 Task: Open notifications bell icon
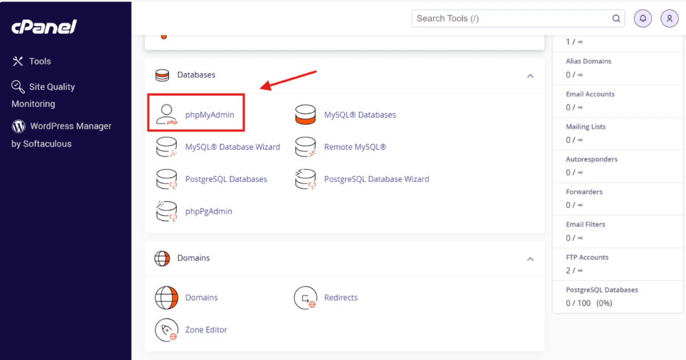click(642, 18)
